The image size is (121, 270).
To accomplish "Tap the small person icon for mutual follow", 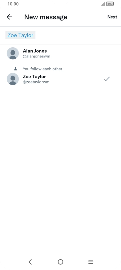I will click(15, 69).
